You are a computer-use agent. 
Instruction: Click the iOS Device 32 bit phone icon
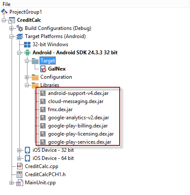point(27,150)
